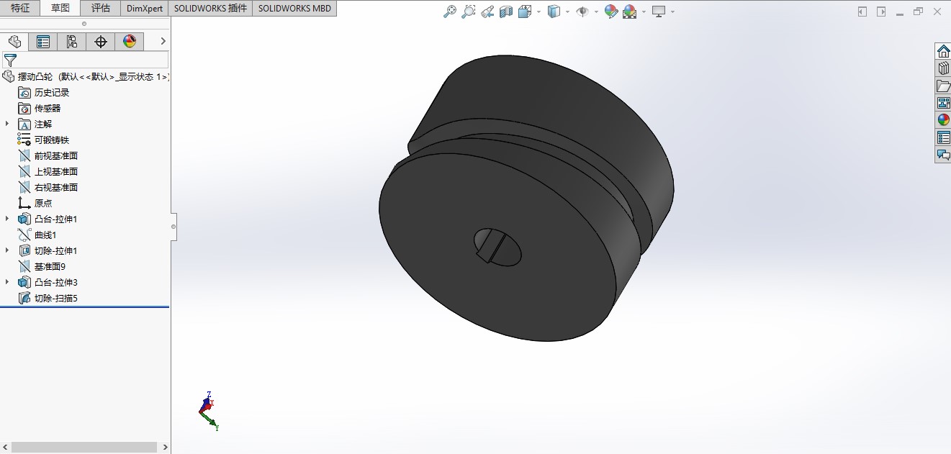Toggle the Hide/Show Items eye icon
This screenshot has width=951, height=454.
[582, 12]
